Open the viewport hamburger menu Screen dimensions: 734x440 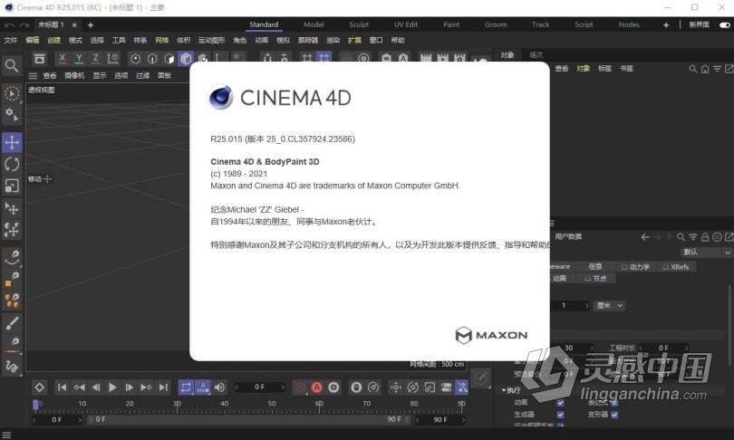[33, 76]
